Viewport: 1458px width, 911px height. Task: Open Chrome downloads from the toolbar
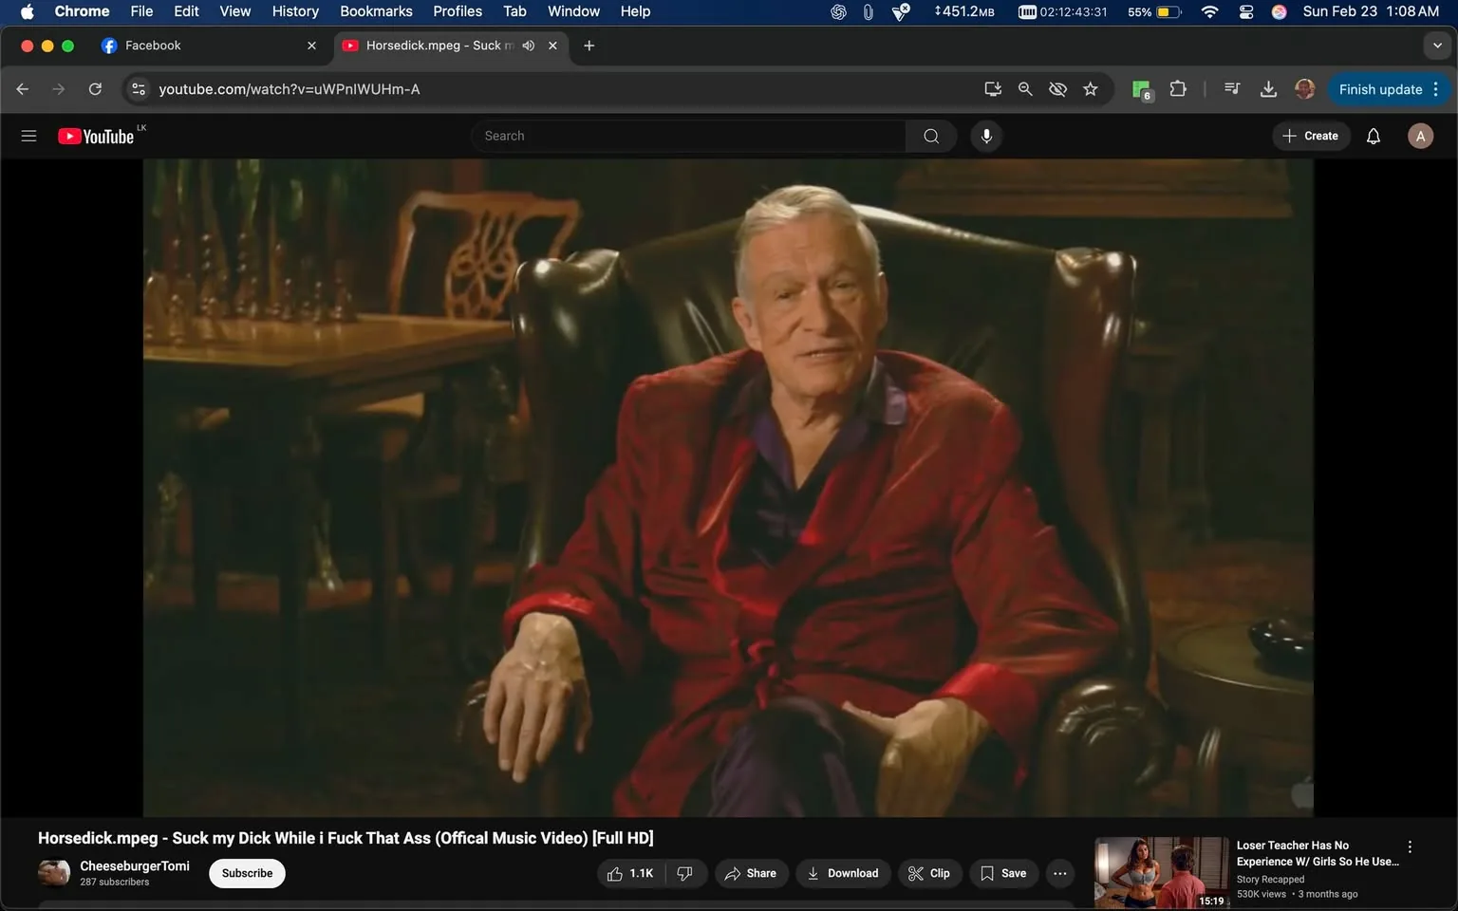1268,88
